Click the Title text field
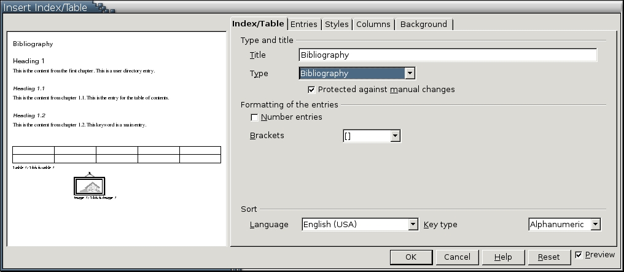Viewport: 624px width, 272px height. pyautogui.click(x=448, y=55)
